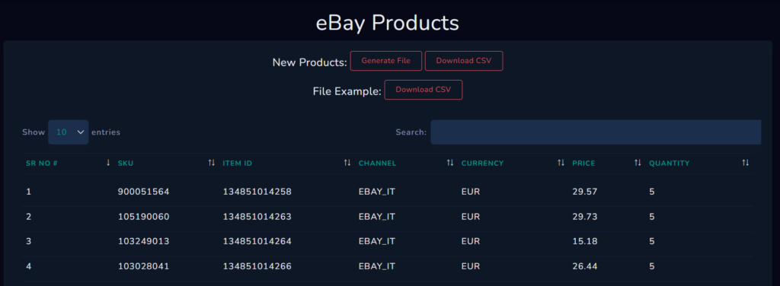The height and width of the screenshot is (286, 780).
Task: Click price value 29.57
Action: [x=584, y=192]
